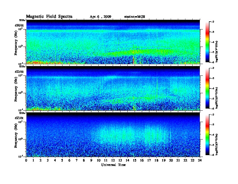Image resolution: width=238 pixels, height=184 pixels.
Task: Click hour tick label 24 on time axis
Action: 200,160
